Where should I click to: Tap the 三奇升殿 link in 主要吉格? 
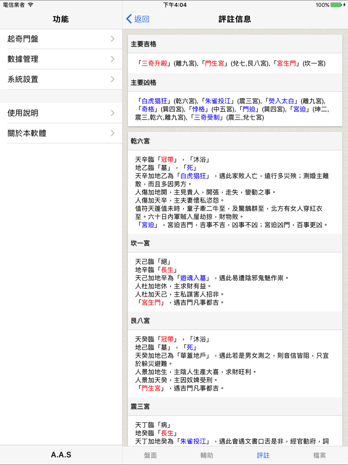pos(154,63)
